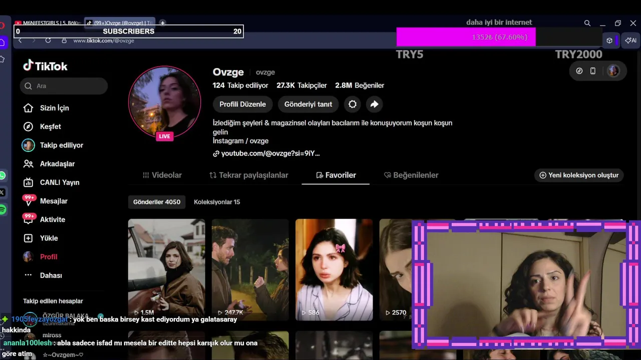Viewport: 641px width, 360px height.
Task: Open the video thumbnail with 2570 views
Action: click(x=396, y=270)
